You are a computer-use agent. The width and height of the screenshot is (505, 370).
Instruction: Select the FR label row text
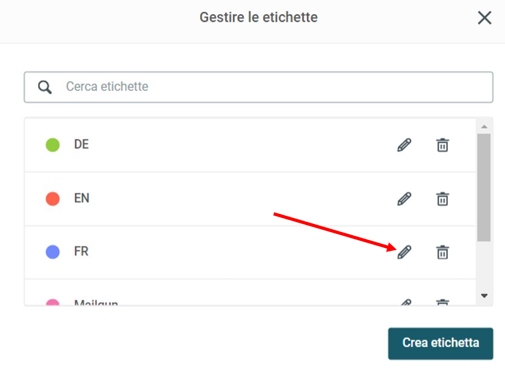coord(81,252)
